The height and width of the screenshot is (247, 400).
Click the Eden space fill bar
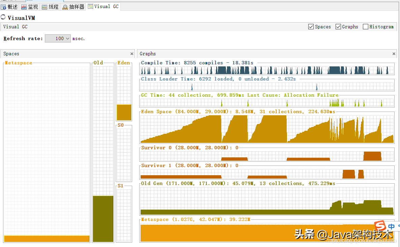tap(124, 113)
